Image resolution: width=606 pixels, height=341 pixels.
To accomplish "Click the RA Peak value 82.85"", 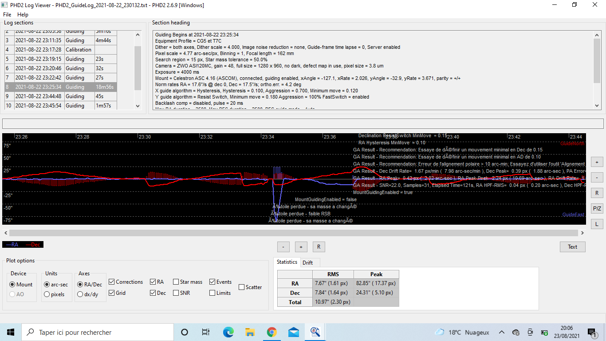I will 376,283.
